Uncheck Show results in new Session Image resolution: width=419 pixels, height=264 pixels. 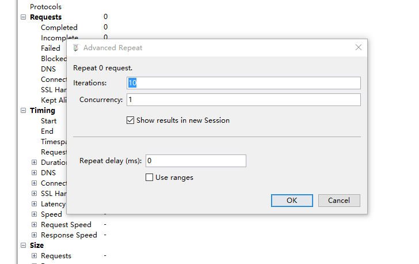click(x=130, y=120)
